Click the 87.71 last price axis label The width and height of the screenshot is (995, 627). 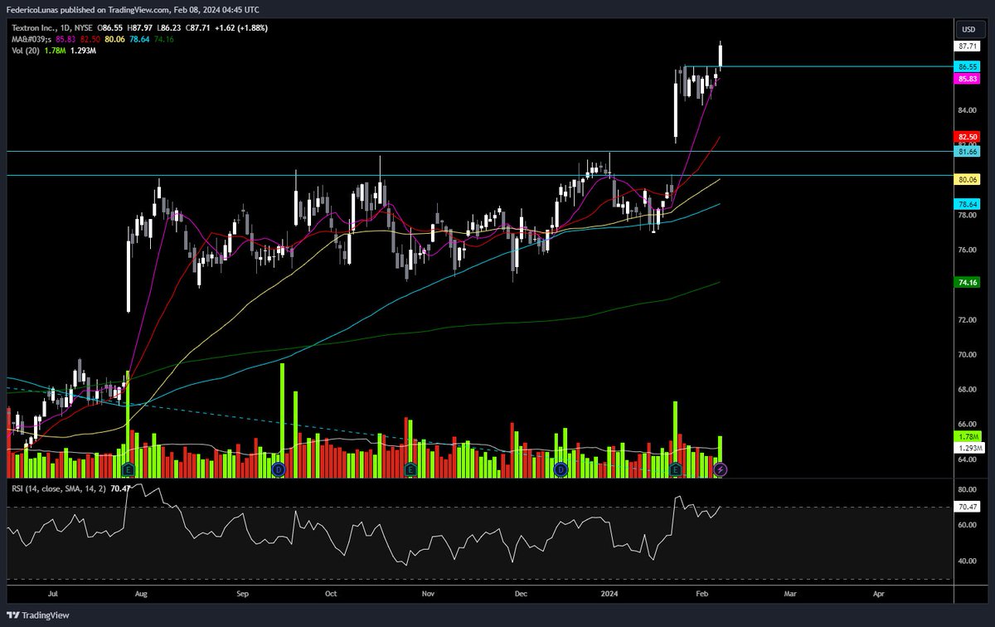point(968,47)
